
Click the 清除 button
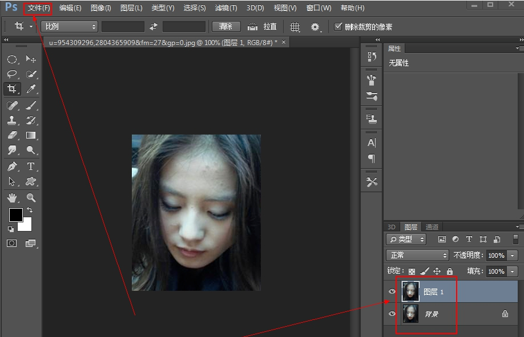coord(225,26)
